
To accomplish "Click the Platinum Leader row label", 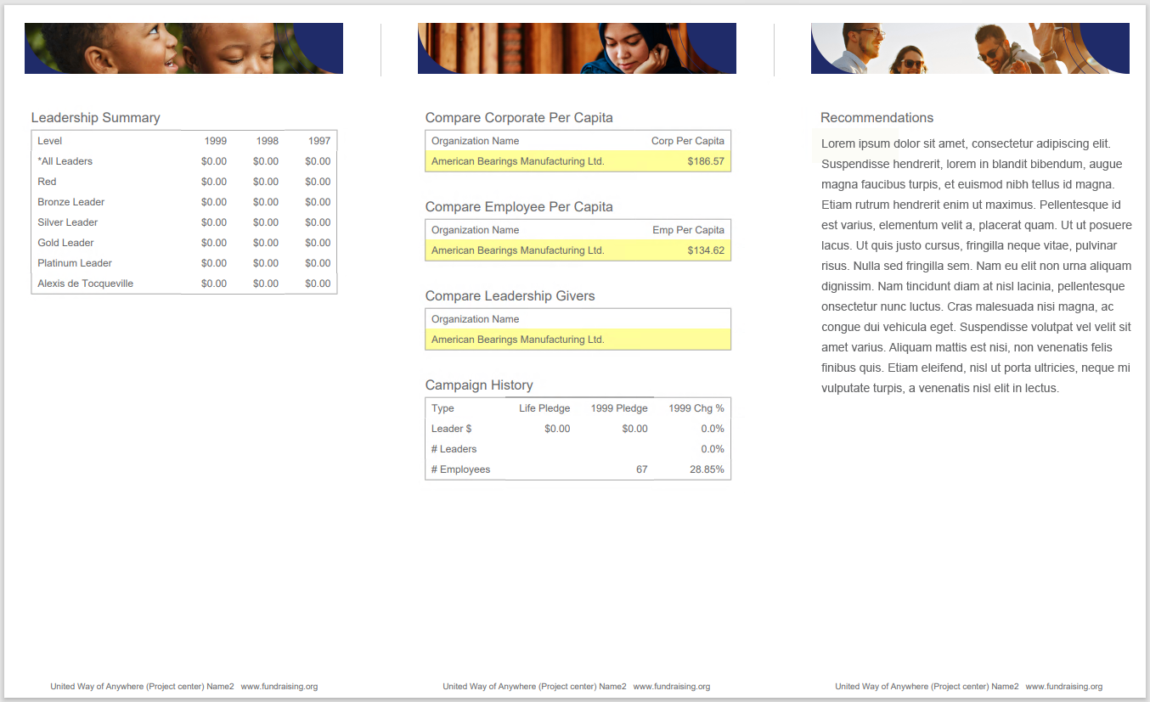I will [75, 263].
